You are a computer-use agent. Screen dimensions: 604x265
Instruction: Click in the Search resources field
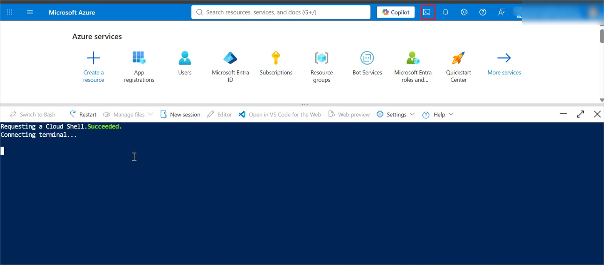281,12
